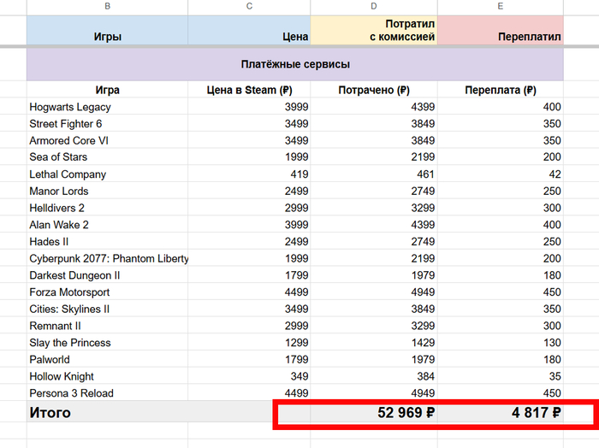Click the blue "Игры" header cell
599x448 pixels.
point(107,30)
